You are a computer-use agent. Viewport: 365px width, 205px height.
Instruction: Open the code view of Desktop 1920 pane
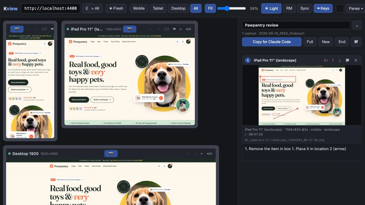(210, 154)
